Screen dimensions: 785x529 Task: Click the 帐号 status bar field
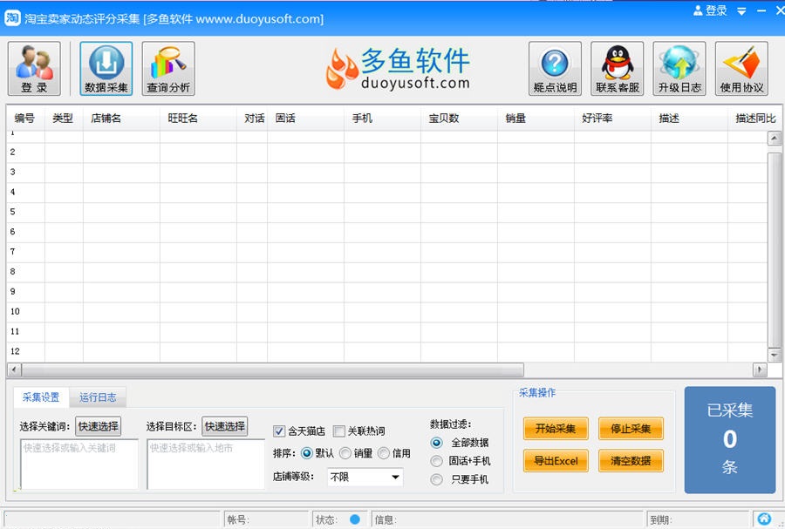[266, 519]
